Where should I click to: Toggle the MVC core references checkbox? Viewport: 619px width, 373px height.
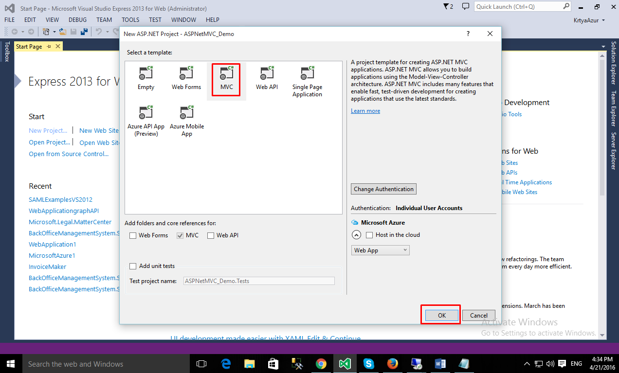pyautogui.click(x=180, y=235)
